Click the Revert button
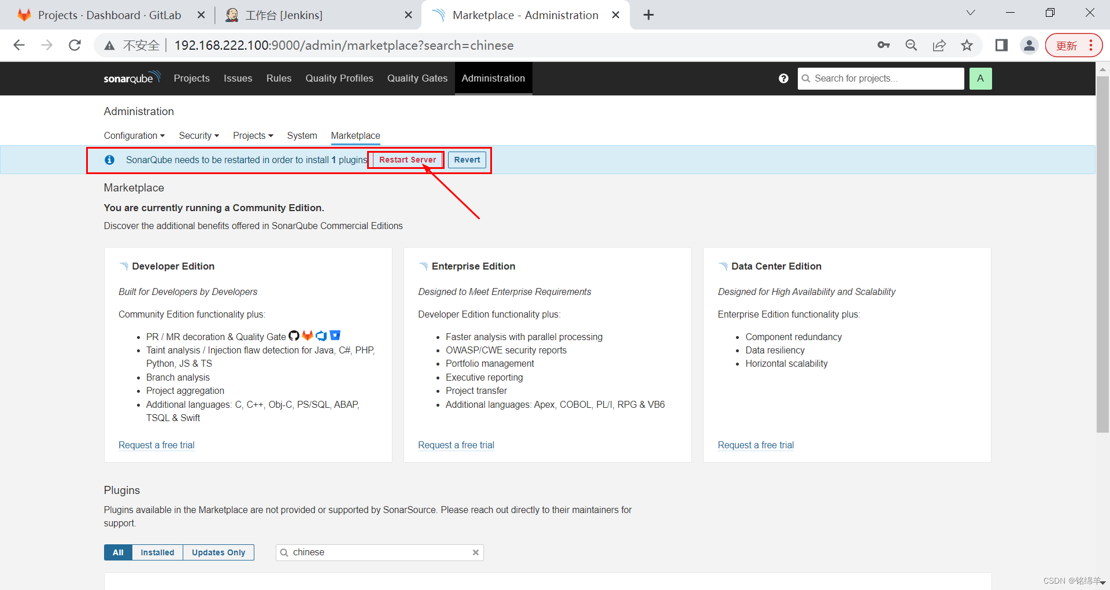 467,160
